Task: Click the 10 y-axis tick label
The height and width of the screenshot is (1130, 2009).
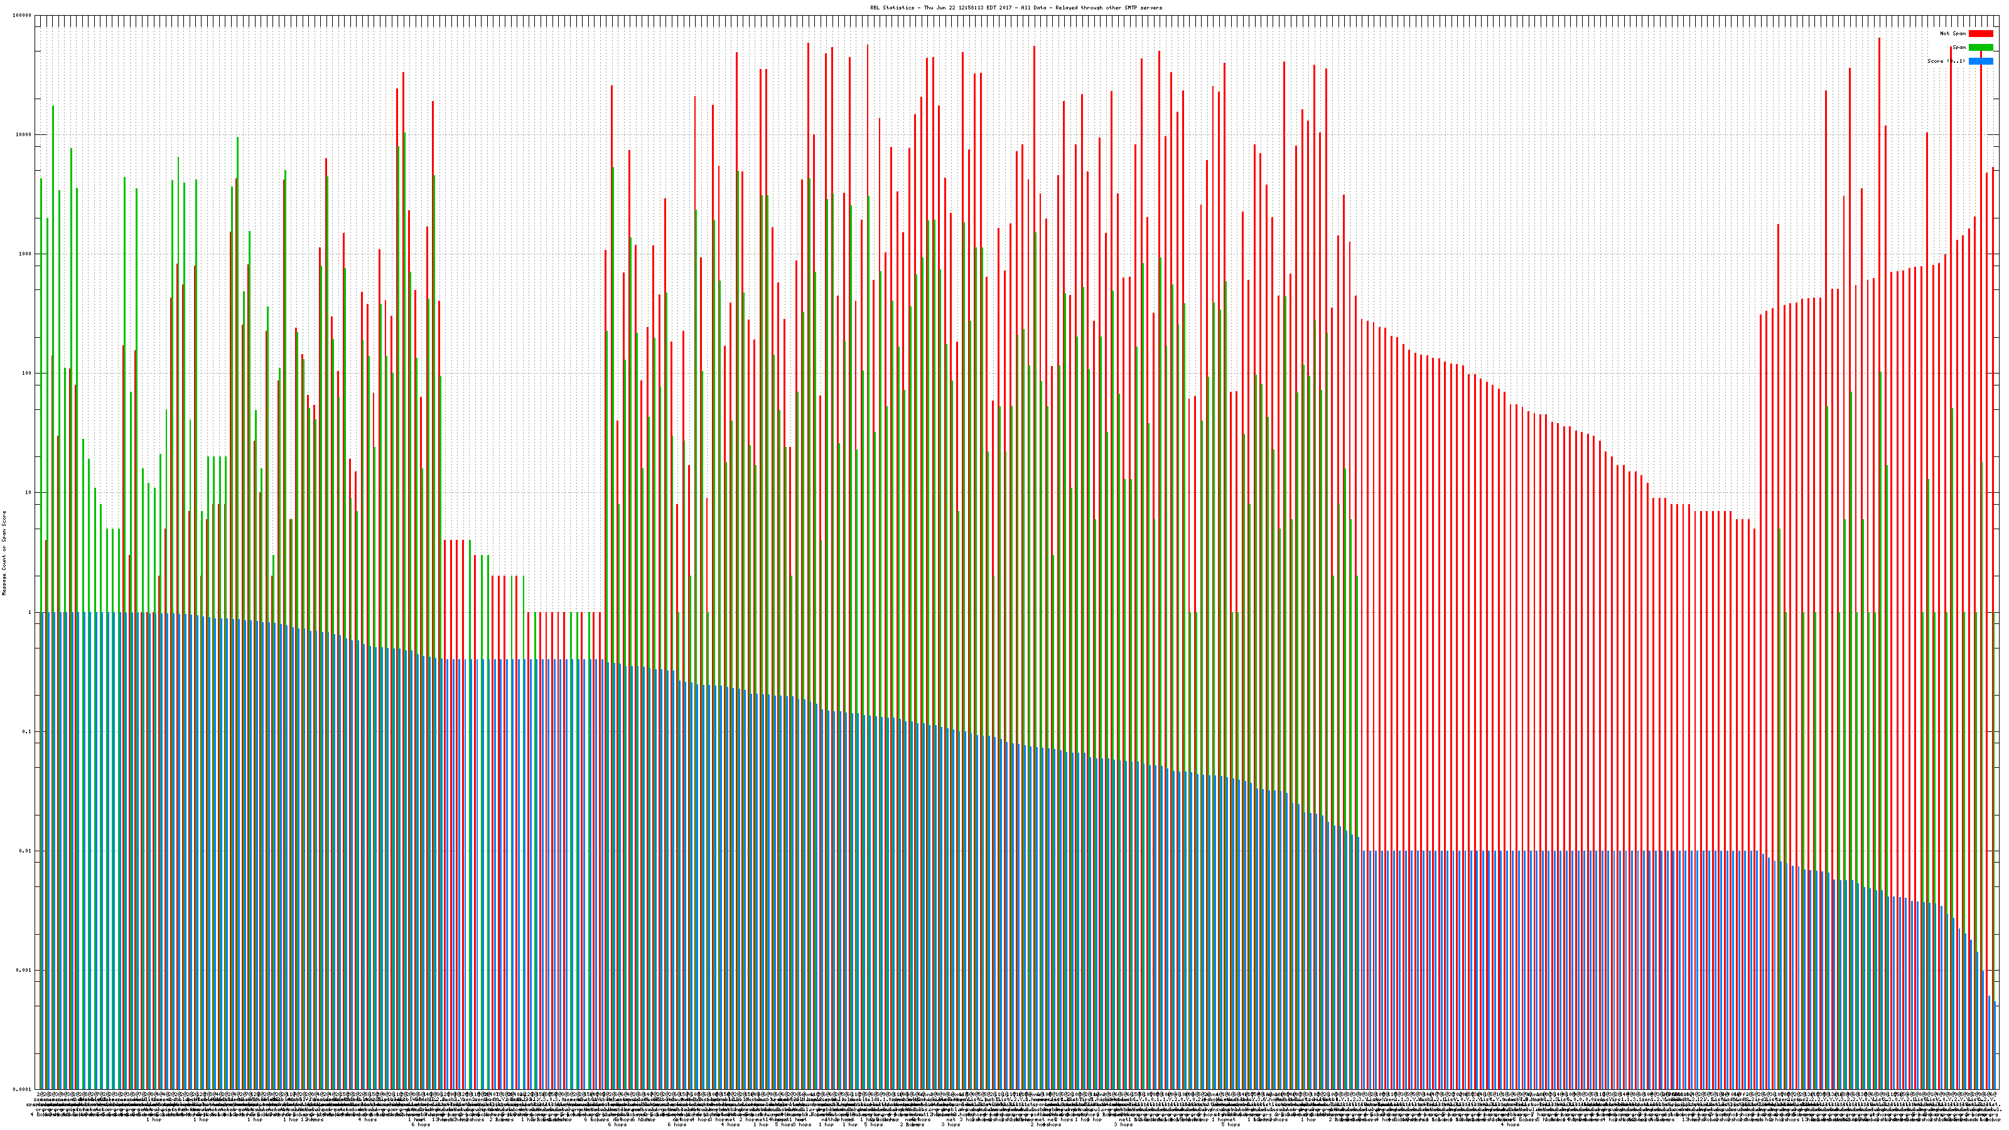Action: (29, 493)
